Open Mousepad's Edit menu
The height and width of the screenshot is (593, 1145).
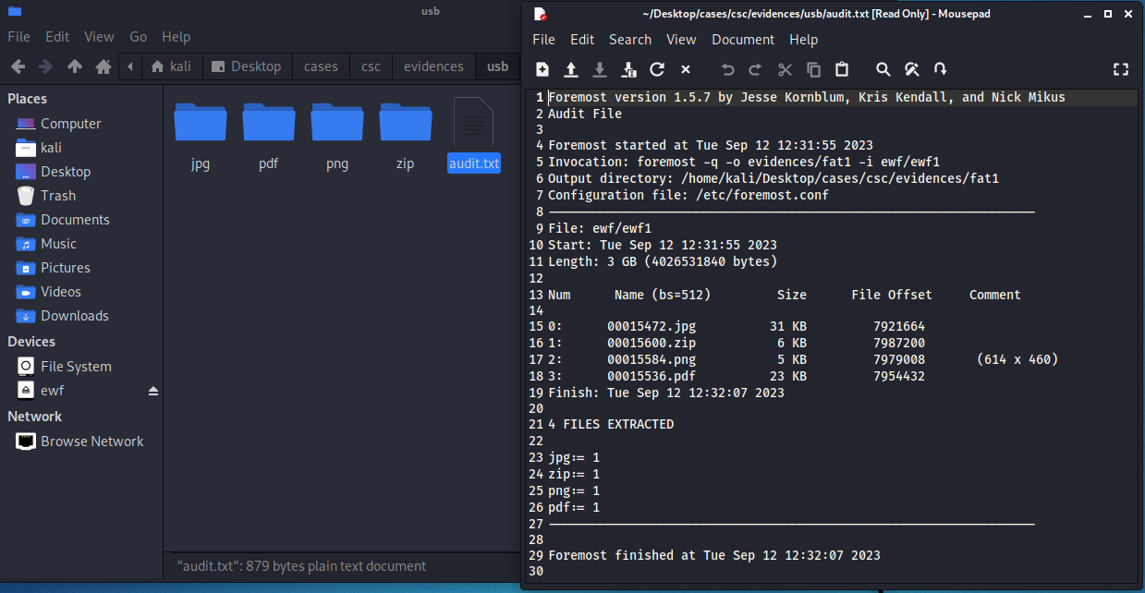pos(582,40)
